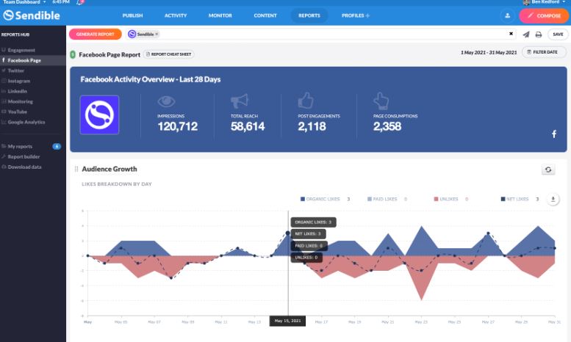Click the send report paper plane icon

526,34
